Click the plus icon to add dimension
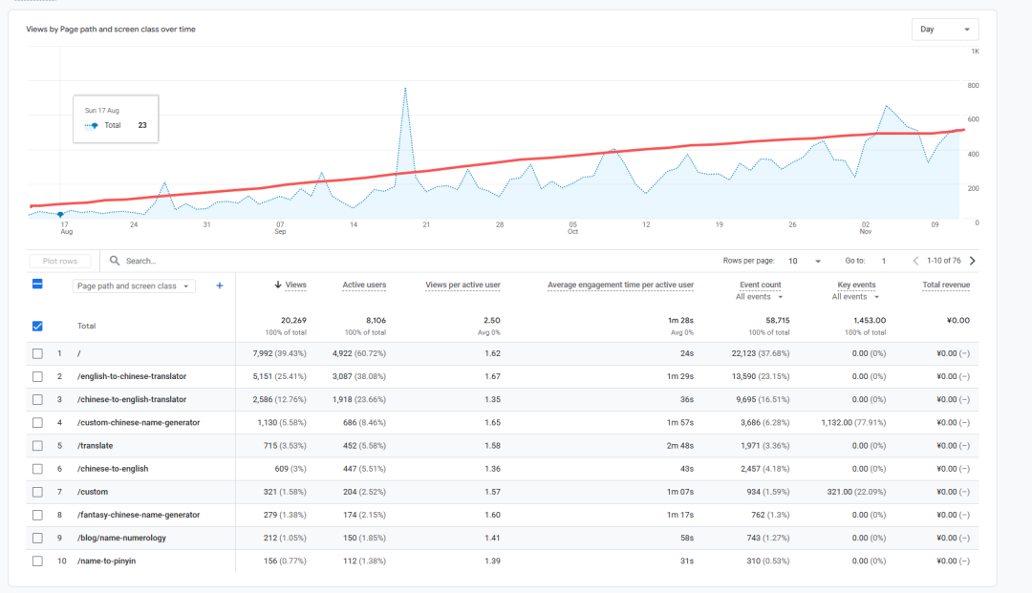This screenshot has width=1032, height=593. (219, 286)
